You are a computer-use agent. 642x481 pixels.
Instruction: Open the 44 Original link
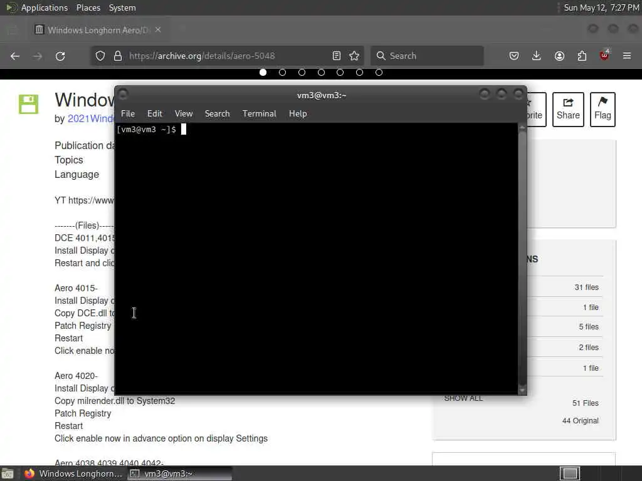pos(580,421)
